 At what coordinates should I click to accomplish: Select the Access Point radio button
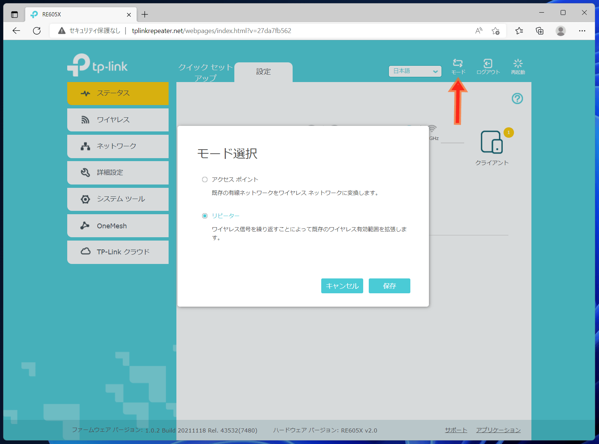(x=205, y=180)
